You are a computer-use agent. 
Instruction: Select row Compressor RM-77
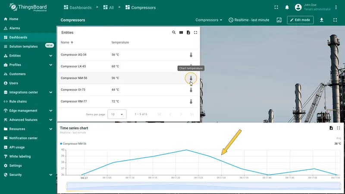click(129, 101)
